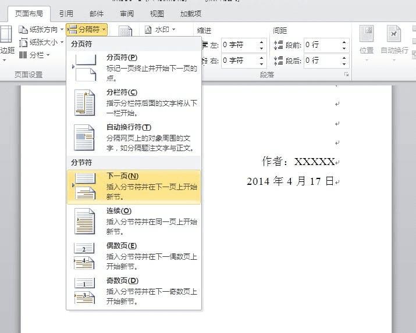Open the 纸张方向 orientation dropdown
Image resolution: width=416 pixels, height=333 pixels.
pyautogui.click(x=41, y=30)
